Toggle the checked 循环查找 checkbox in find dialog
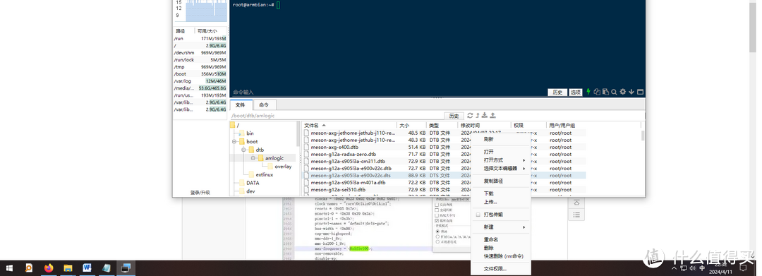The image size is (762, 276). click(437, 221)
